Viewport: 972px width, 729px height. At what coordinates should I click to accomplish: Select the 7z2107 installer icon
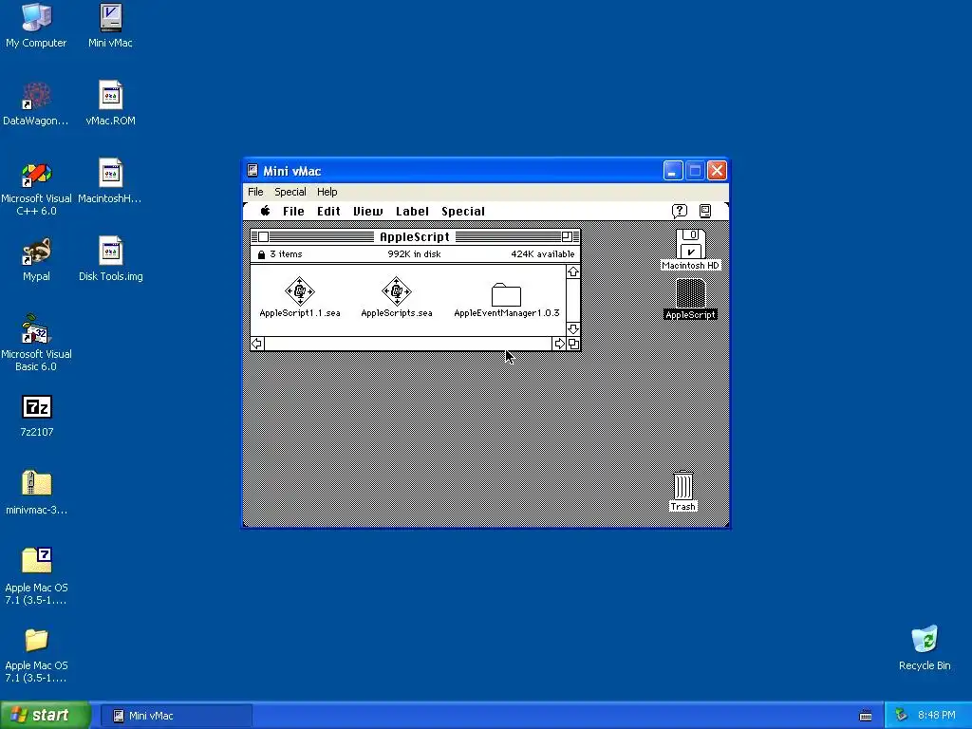click(37, 407)
